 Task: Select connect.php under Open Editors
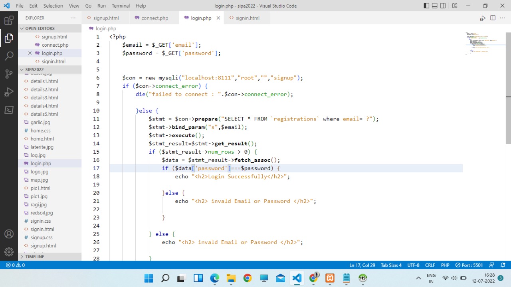click(55, 45)
